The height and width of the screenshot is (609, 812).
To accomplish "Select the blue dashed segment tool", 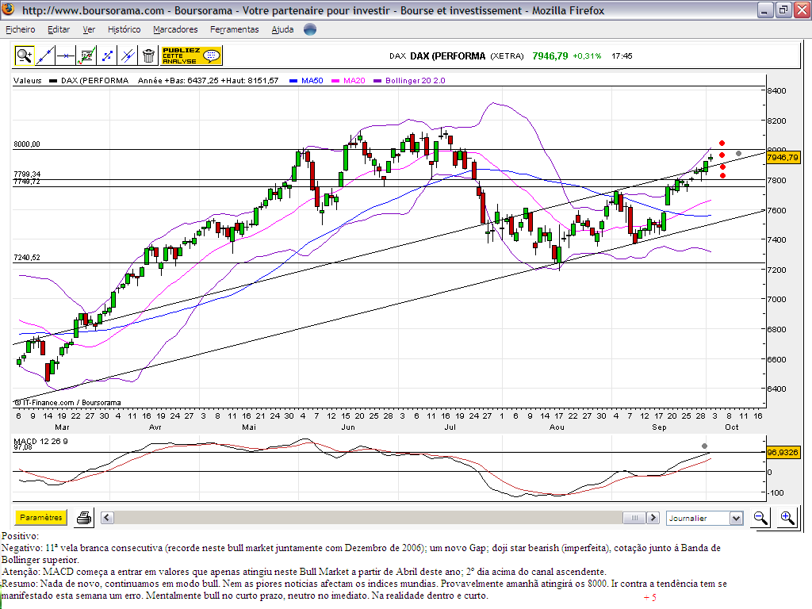I will (107, 56).
